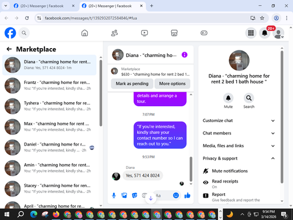Screen dimensions: 293x220
Task: Click the back arrow next to Marketplace
Action: [9, 49]
